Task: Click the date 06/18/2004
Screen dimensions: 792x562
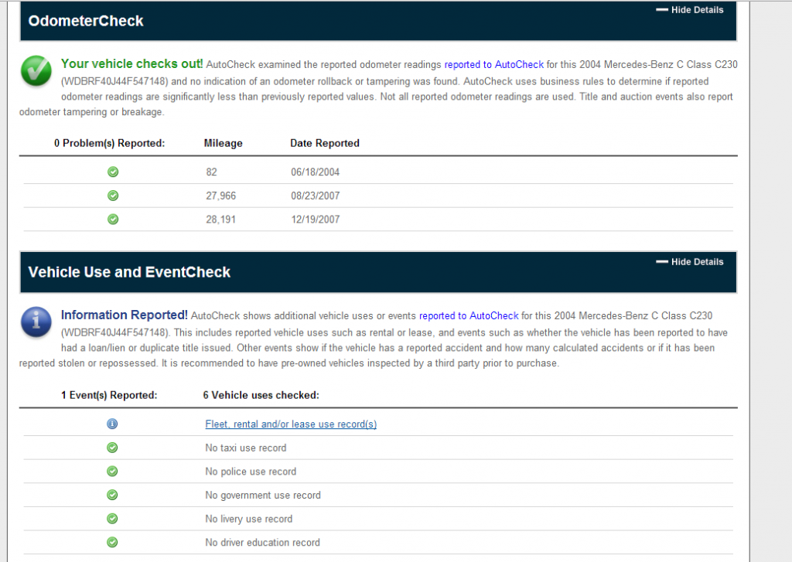Action: pyautogui.click(x=316, y=172)
